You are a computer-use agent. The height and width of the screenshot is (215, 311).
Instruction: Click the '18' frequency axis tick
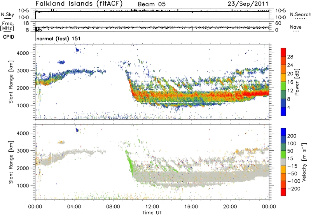pyautogui.click(x=26, y=23)
